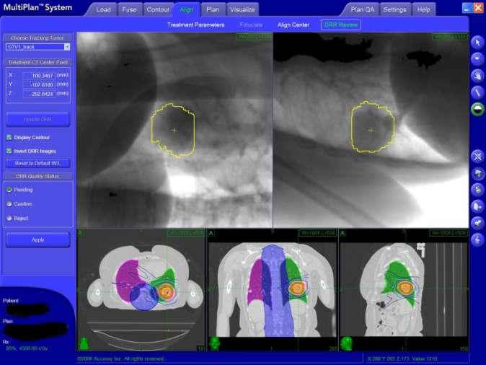486x365 pixels.
Task: Click the coronal CT view thumbnail
Action: (x=272, y=290)
